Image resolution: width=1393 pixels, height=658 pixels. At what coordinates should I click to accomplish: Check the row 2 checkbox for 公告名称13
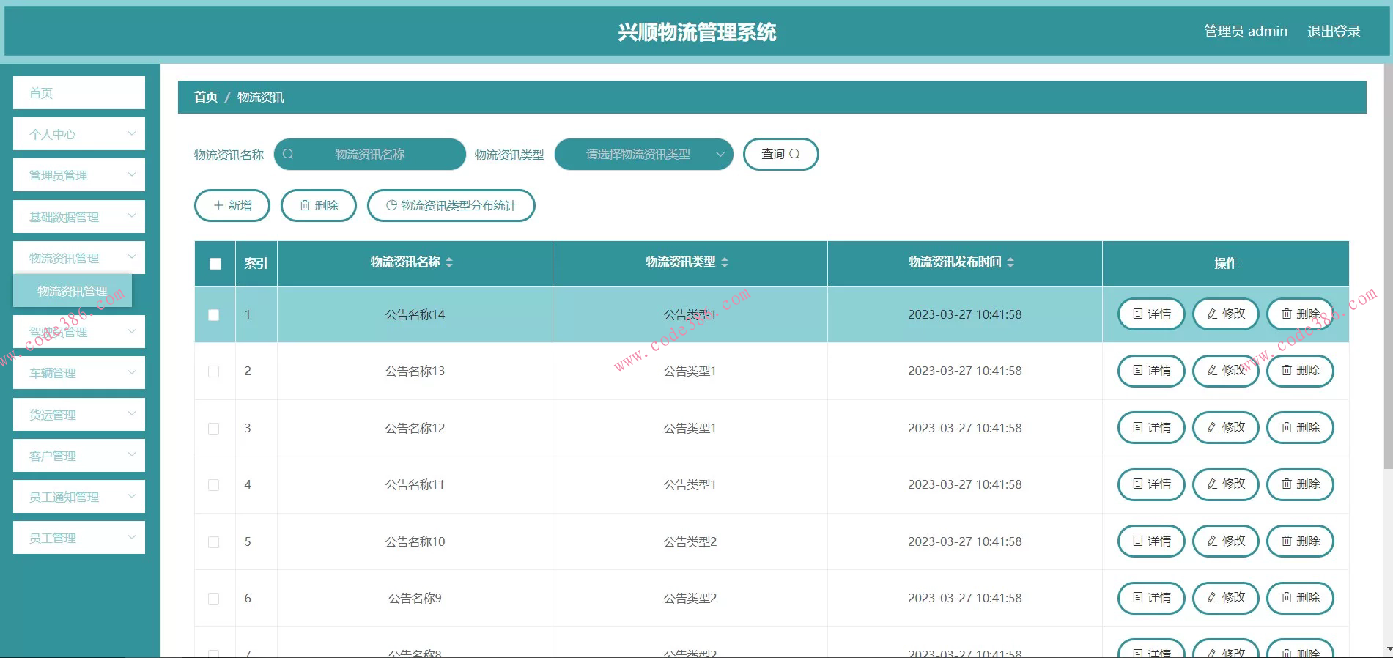click(x=214, y=371)
